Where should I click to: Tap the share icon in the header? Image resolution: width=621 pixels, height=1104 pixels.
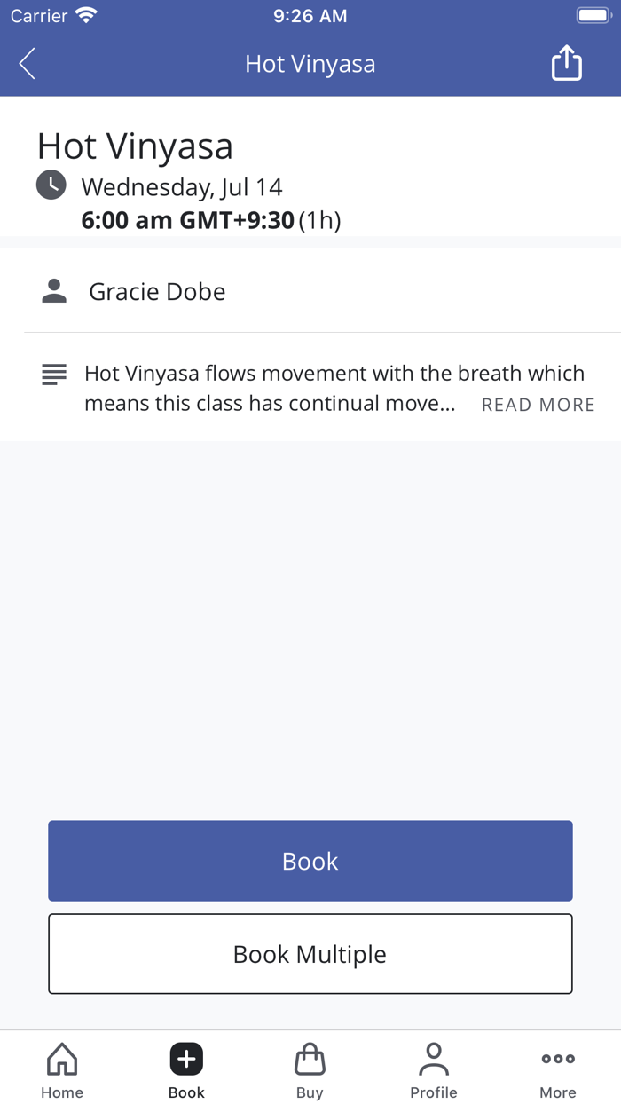tap(566, 63)
